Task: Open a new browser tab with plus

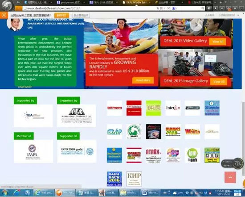Action: [220, 2]
